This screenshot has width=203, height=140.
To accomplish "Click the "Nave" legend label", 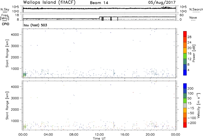I will (x=193, y=17).
